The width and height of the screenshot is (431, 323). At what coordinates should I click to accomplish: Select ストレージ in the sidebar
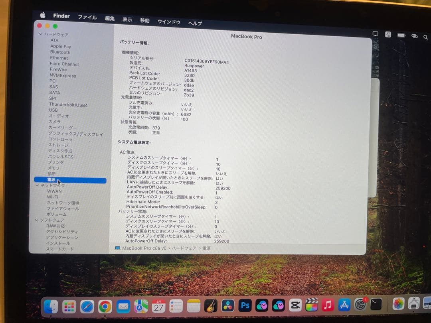pyautogui.click(x=58, y=145)
